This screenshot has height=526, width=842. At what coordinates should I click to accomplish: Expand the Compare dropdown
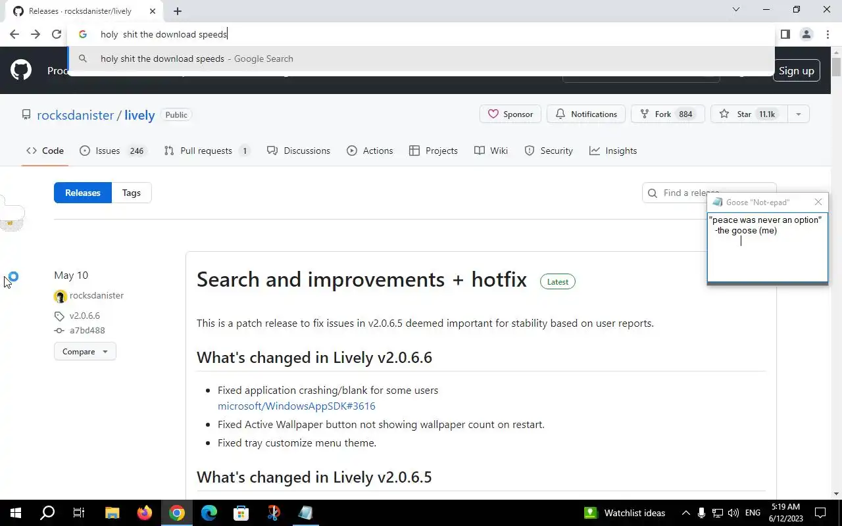pyautogui.click(x=85, y=352)
